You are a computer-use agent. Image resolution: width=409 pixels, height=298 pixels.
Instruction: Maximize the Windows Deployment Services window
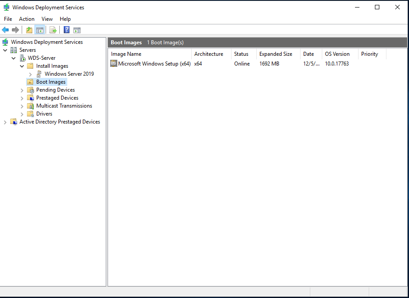coord(377,8)
